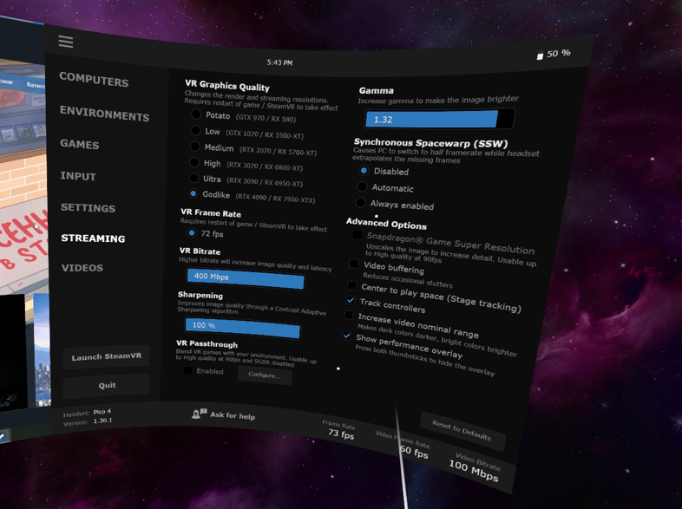Image resolution: width=682 pixels, height=509 pixels.
Task: Enable the VR Passthrough checkbox
Action: tap(188, 370)
